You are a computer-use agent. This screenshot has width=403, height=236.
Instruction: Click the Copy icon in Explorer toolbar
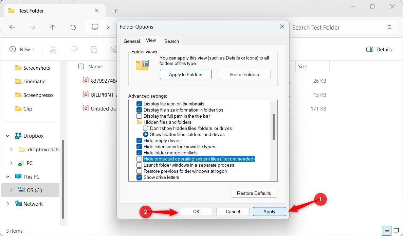pyautogui.click(x=74, y=49)
